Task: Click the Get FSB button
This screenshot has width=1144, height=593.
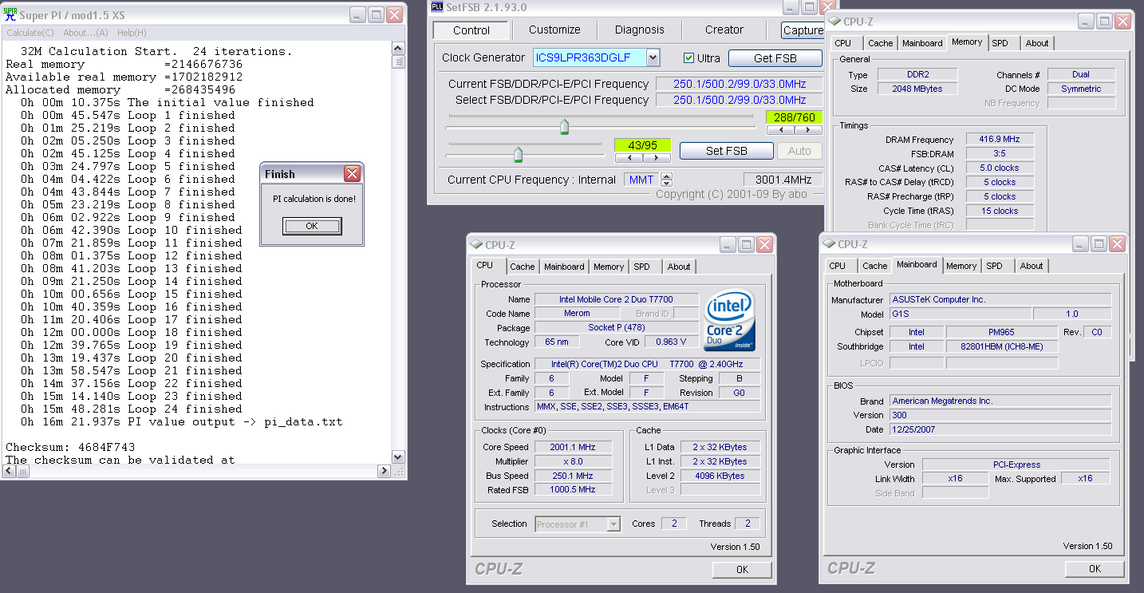Action: [x=775, y=58]
